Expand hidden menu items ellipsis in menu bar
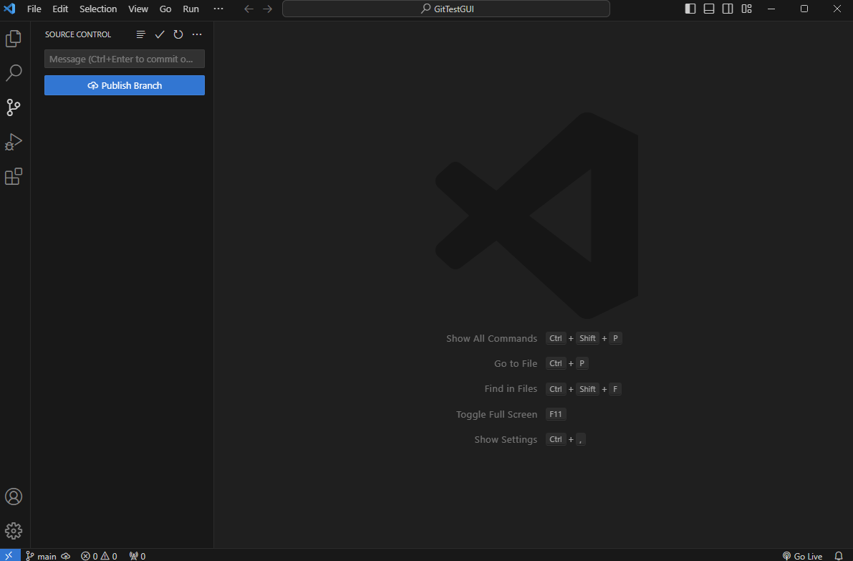This screenshot has width=853, height=561. 218,9
